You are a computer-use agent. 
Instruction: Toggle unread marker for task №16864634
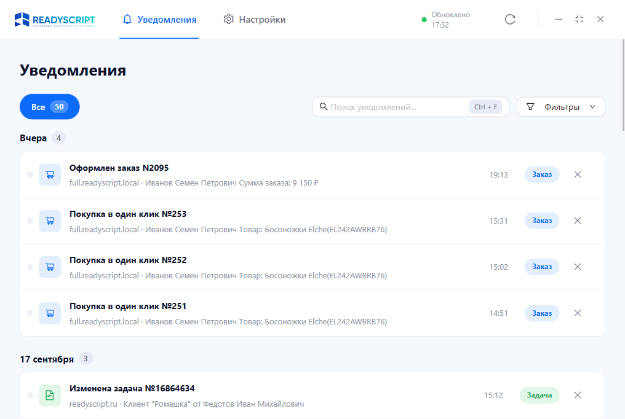(x=30, y=395)
